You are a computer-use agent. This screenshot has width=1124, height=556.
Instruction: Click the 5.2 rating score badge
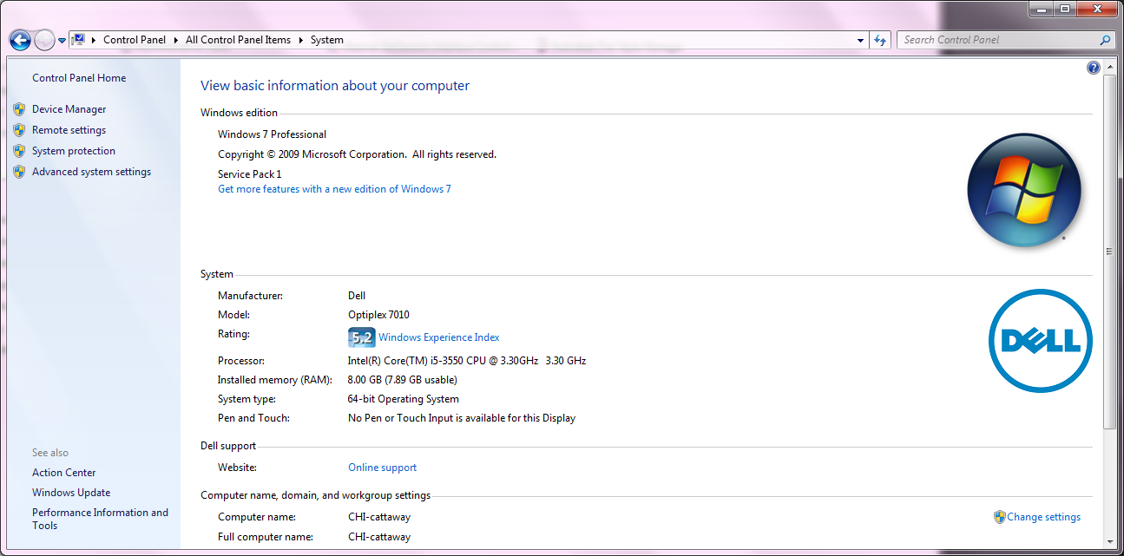[361, 337]
